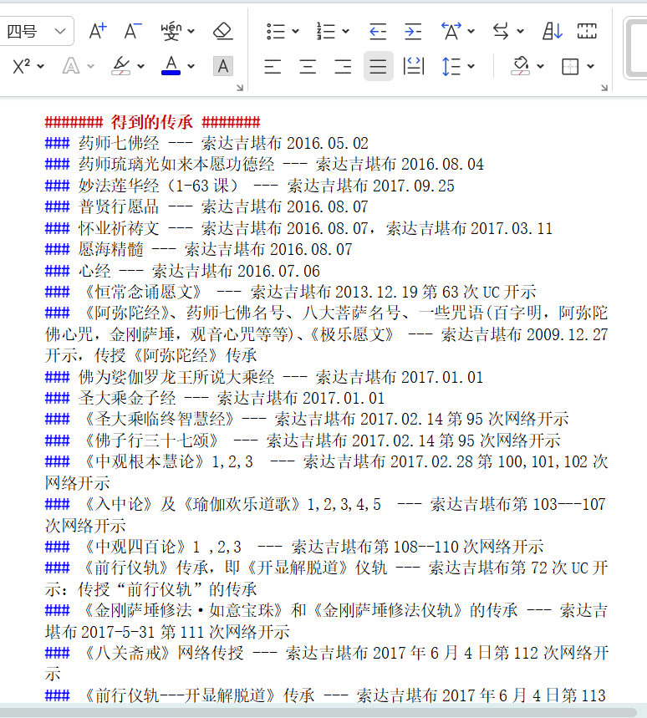Apply text effects outlined A

coord(71,66)
